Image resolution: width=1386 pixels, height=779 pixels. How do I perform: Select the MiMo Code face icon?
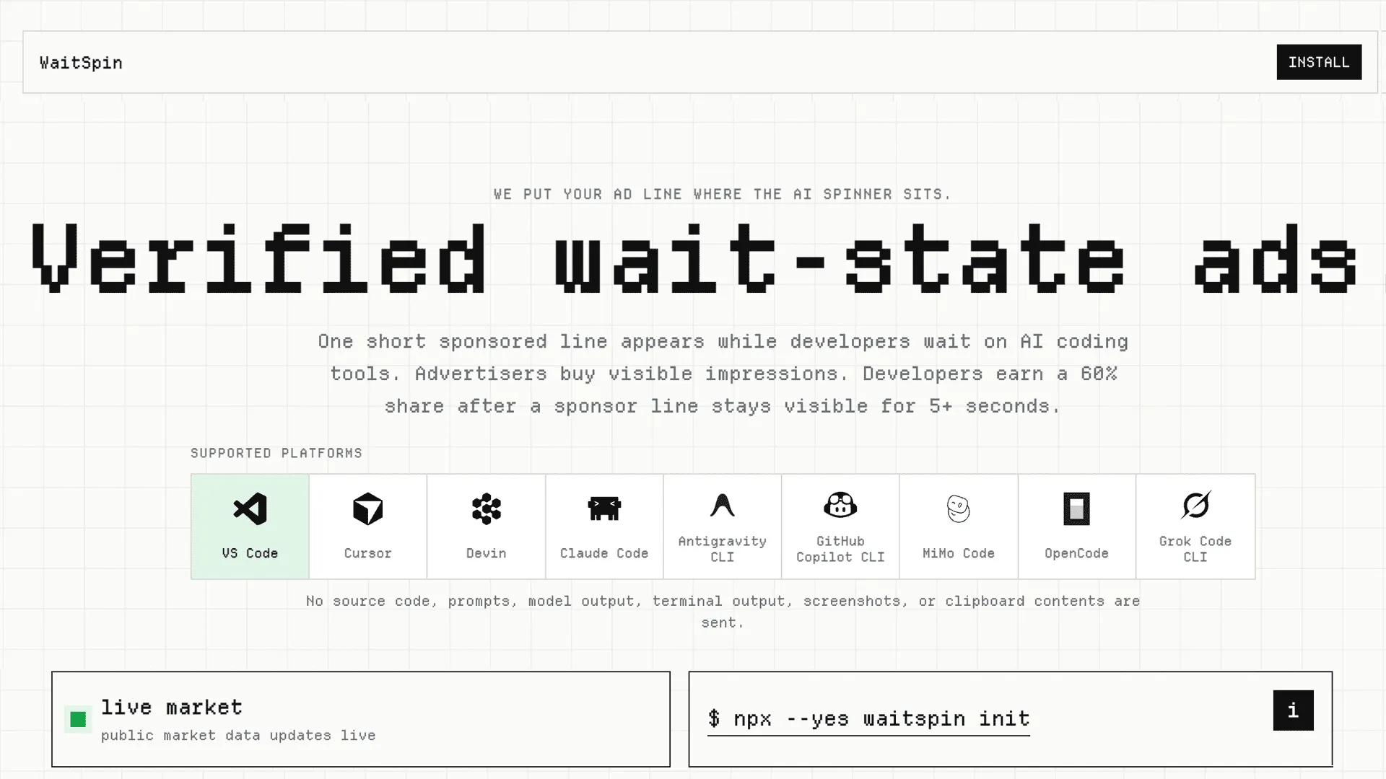pyautogui.click(x=958, y=509)
